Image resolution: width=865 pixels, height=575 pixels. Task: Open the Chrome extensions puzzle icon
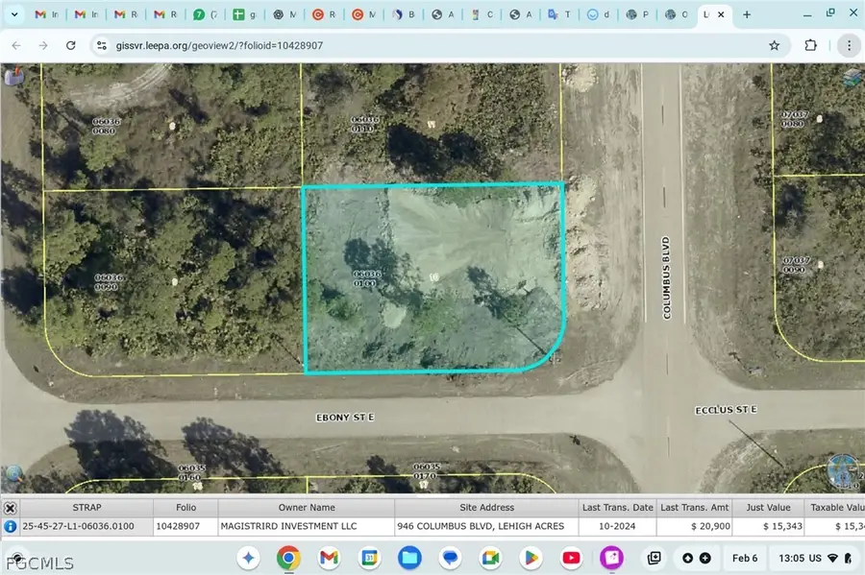(x=810, y=45)
